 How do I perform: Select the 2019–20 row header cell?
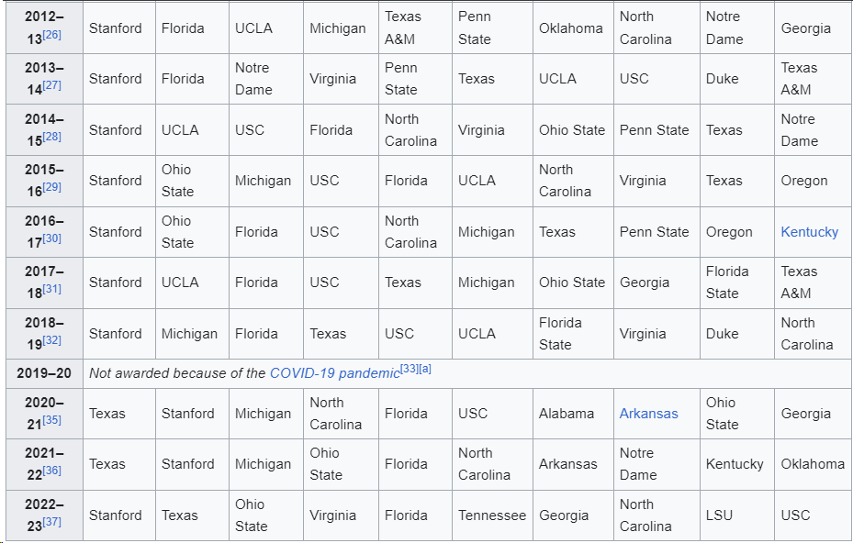click(44, 373)
